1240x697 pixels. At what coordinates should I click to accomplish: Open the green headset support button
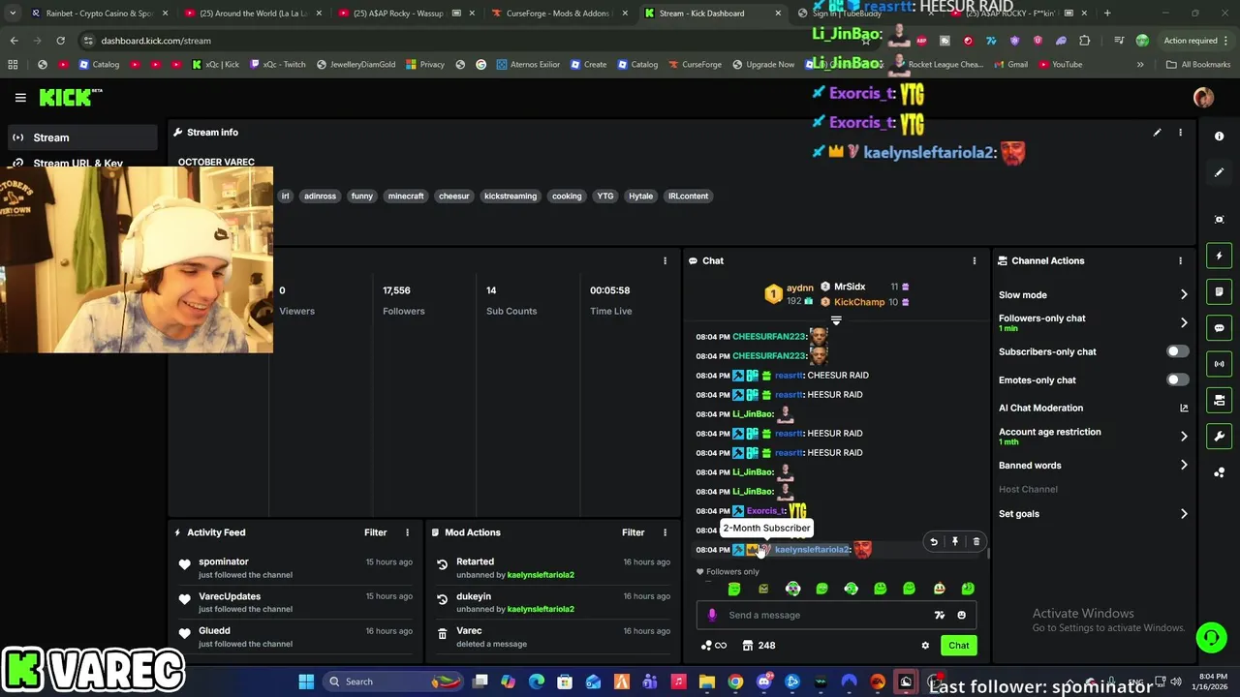coord(1211,637)
